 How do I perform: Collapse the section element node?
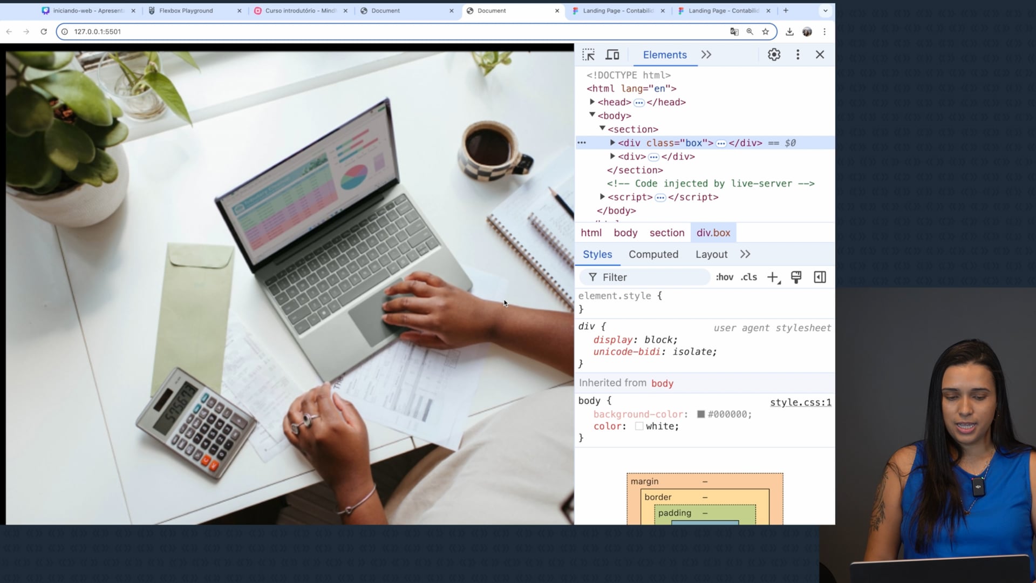click(x=602, y=128)
